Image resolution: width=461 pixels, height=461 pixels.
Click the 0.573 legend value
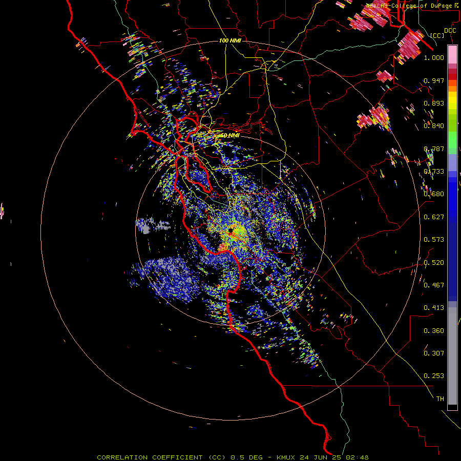[434, 240]
